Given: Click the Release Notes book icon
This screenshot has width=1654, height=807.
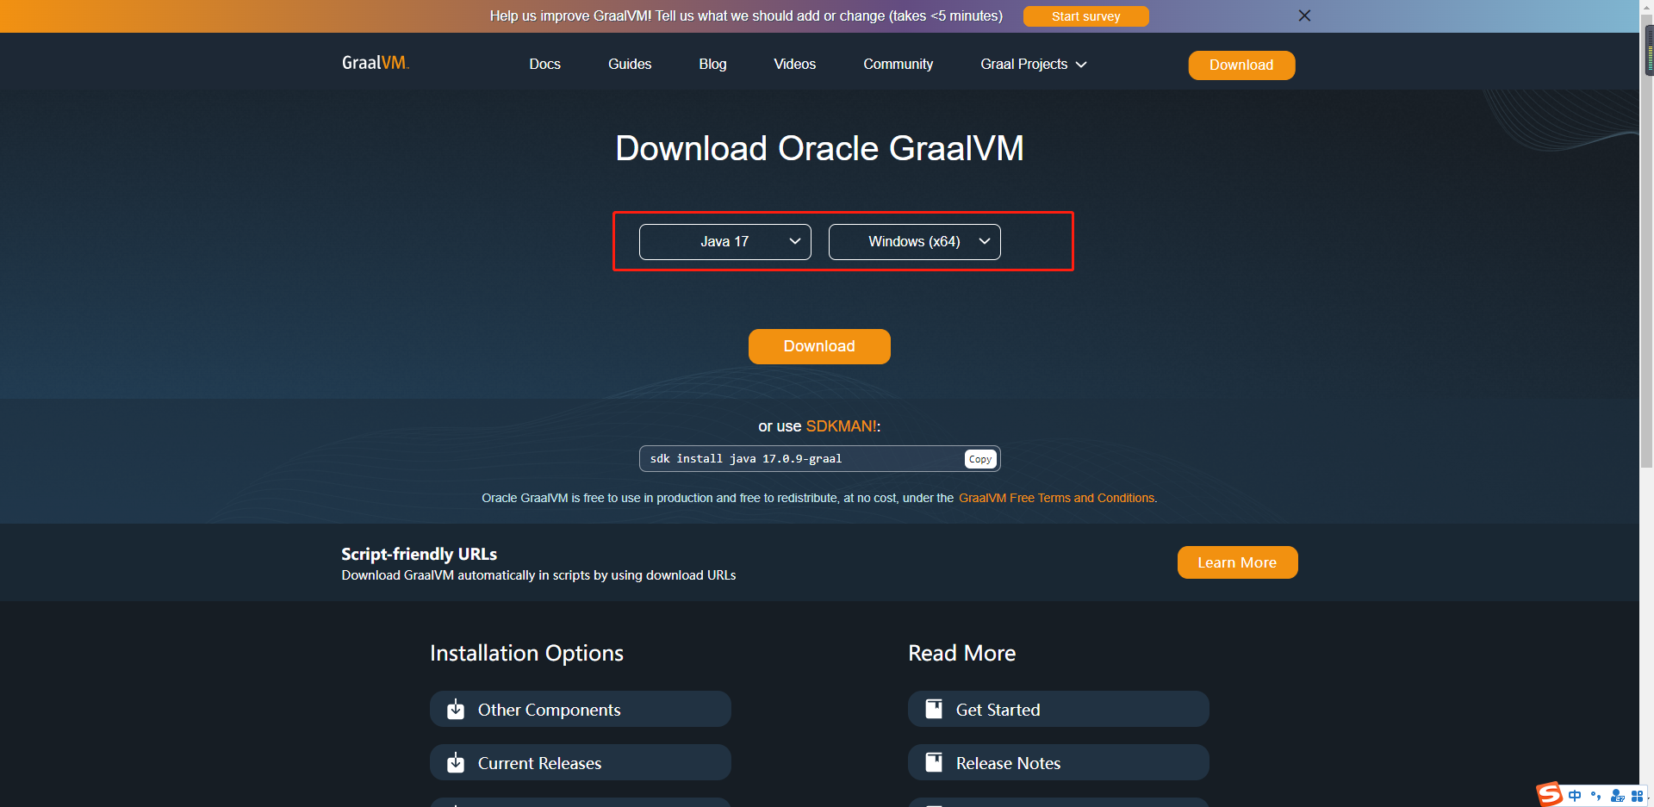Looking at the screenshot, I should click(x=934, y=762).
